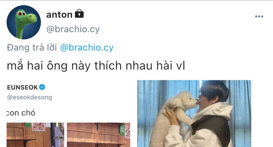
Task: Follow the blue @brachio.cy reply mention
Action: [x=87, y=48]
